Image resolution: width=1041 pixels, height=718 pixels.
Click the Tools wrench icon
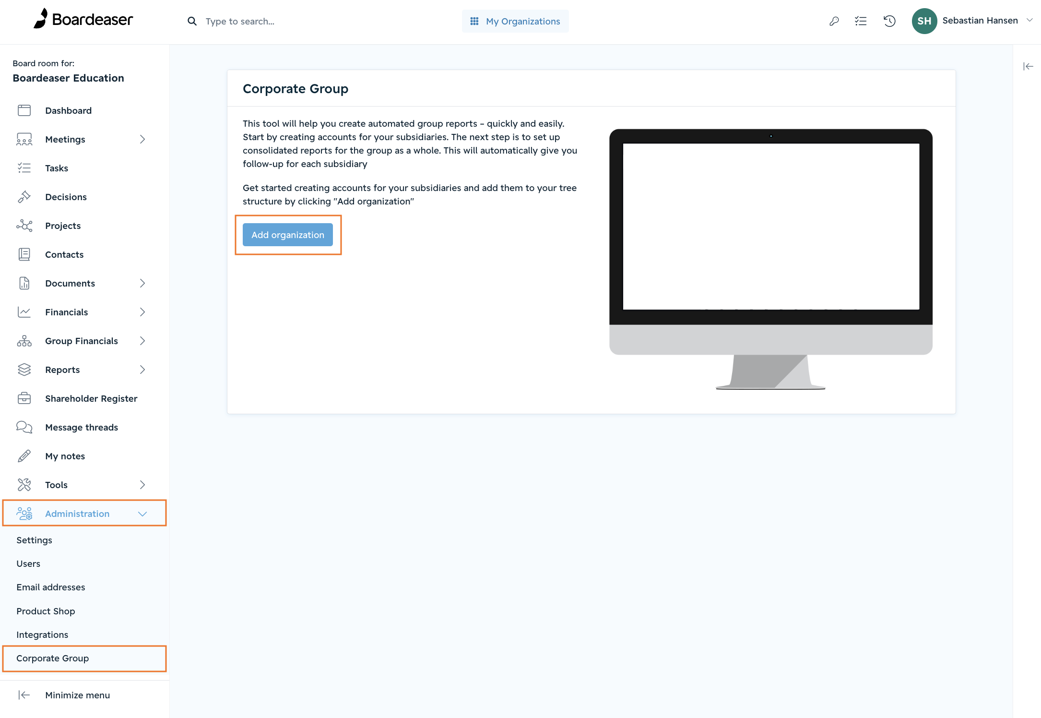click(x=24, y=485)
